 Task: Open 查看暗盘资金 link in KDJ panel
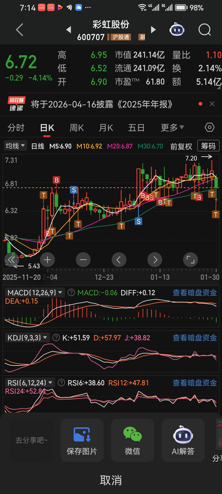pyautogui.click(x=195, y=337)
